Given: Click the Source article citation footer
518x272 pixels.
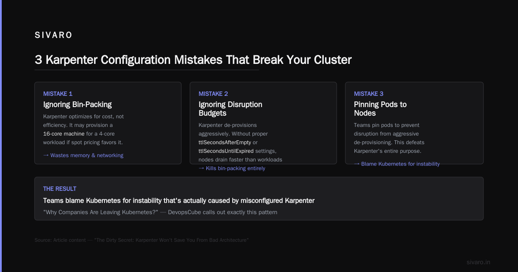Looking at the screenshot, I should 142,240.
